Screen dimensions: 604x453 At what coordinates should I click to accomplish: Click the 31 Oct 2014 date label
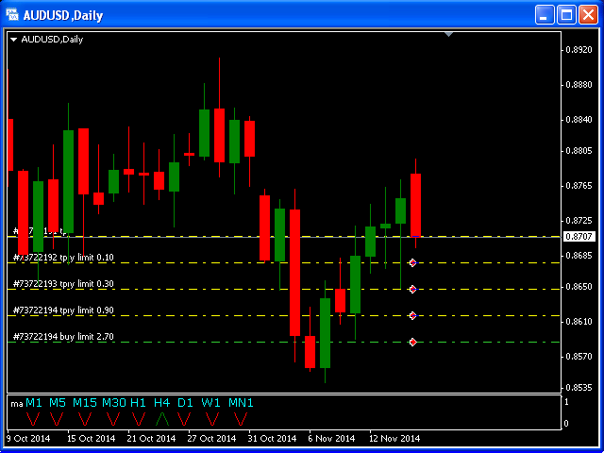[x=273, y=438]
